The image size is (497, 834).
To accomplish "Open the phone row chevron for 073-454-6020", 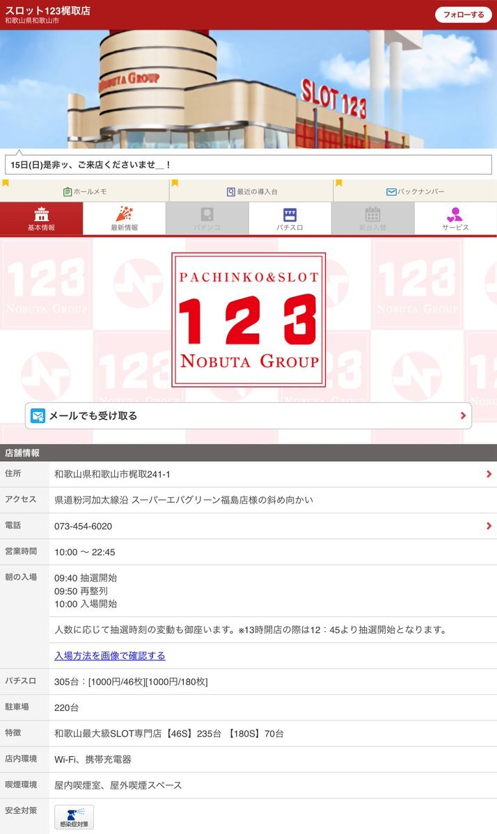I will coord(489,526).
